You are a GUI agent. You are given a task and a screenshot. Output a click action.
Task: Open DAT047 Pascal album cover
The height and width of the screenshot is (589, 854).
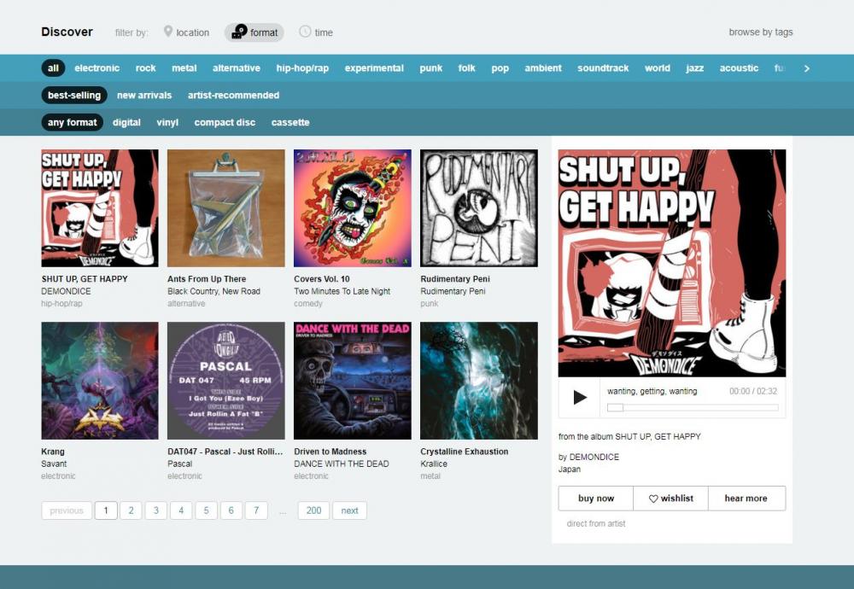coord(226,381)
